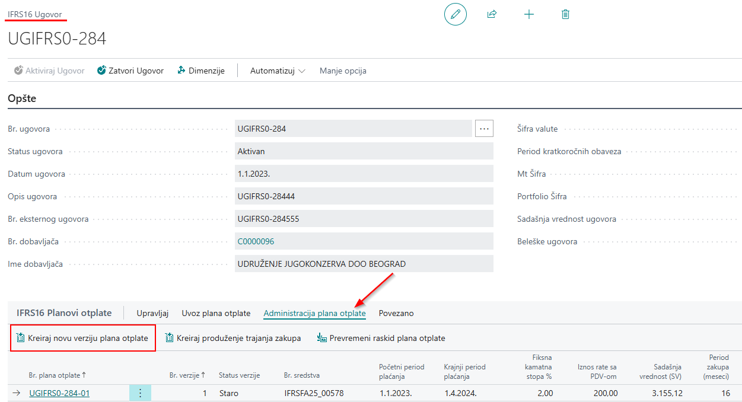The width and height of the screenshot is (742, 402).
Task: Open the Povezano menu
Action: point(396,313)
